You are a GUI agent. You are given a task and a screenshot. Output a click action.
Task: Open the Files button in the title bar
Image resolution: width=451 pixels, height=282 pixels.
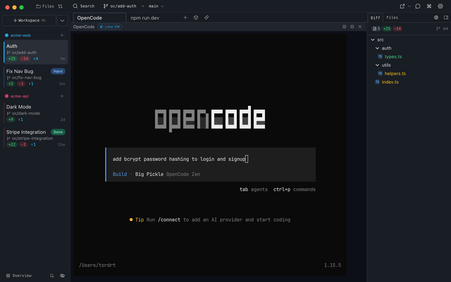pyautogui.click(x=45, y=6)
